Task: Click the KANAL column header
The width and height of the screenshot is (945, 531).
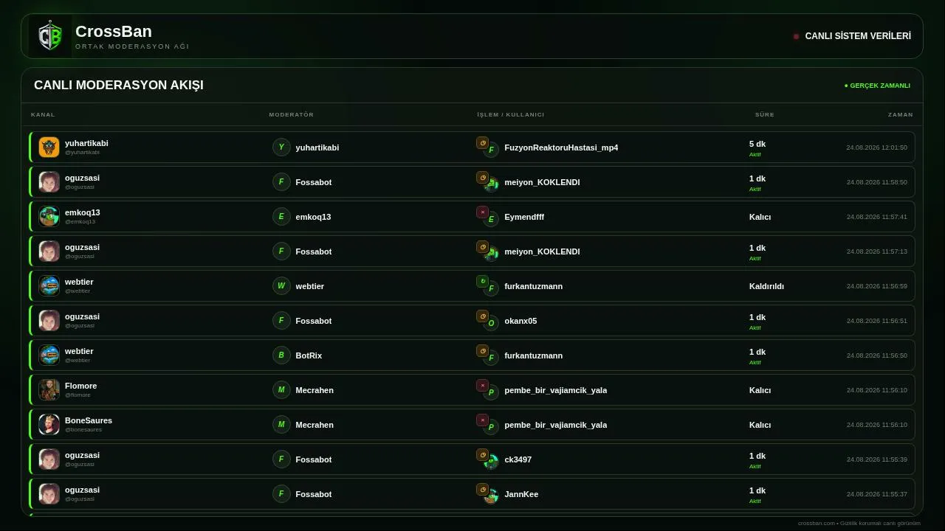Action: [43, 114]
